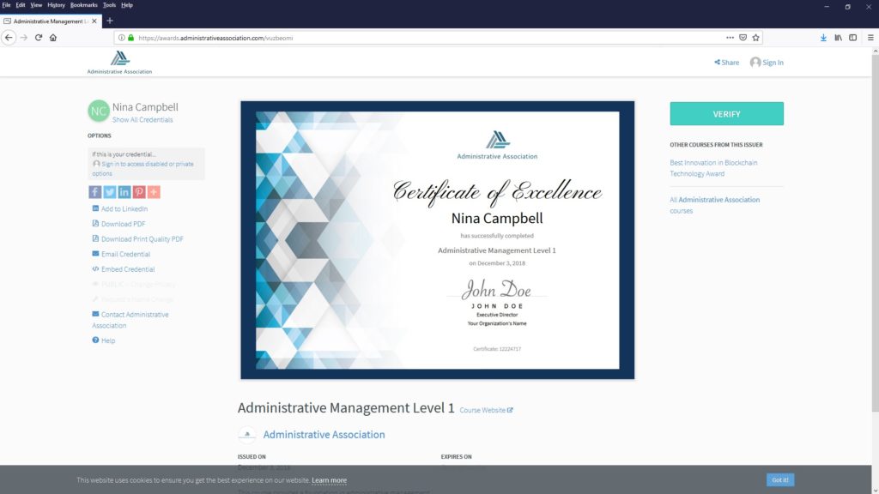Click Administrative Association issuer name link
This screenshot has height=494, width=879.
(324, 435)
